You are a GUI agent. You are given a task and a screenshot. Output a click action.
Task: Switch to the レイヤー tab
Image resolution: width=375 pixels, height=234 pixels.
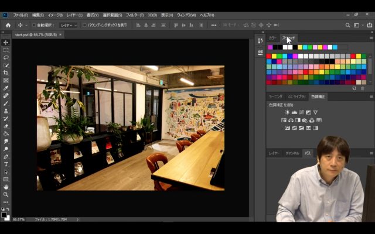click(x=274, y=153)
